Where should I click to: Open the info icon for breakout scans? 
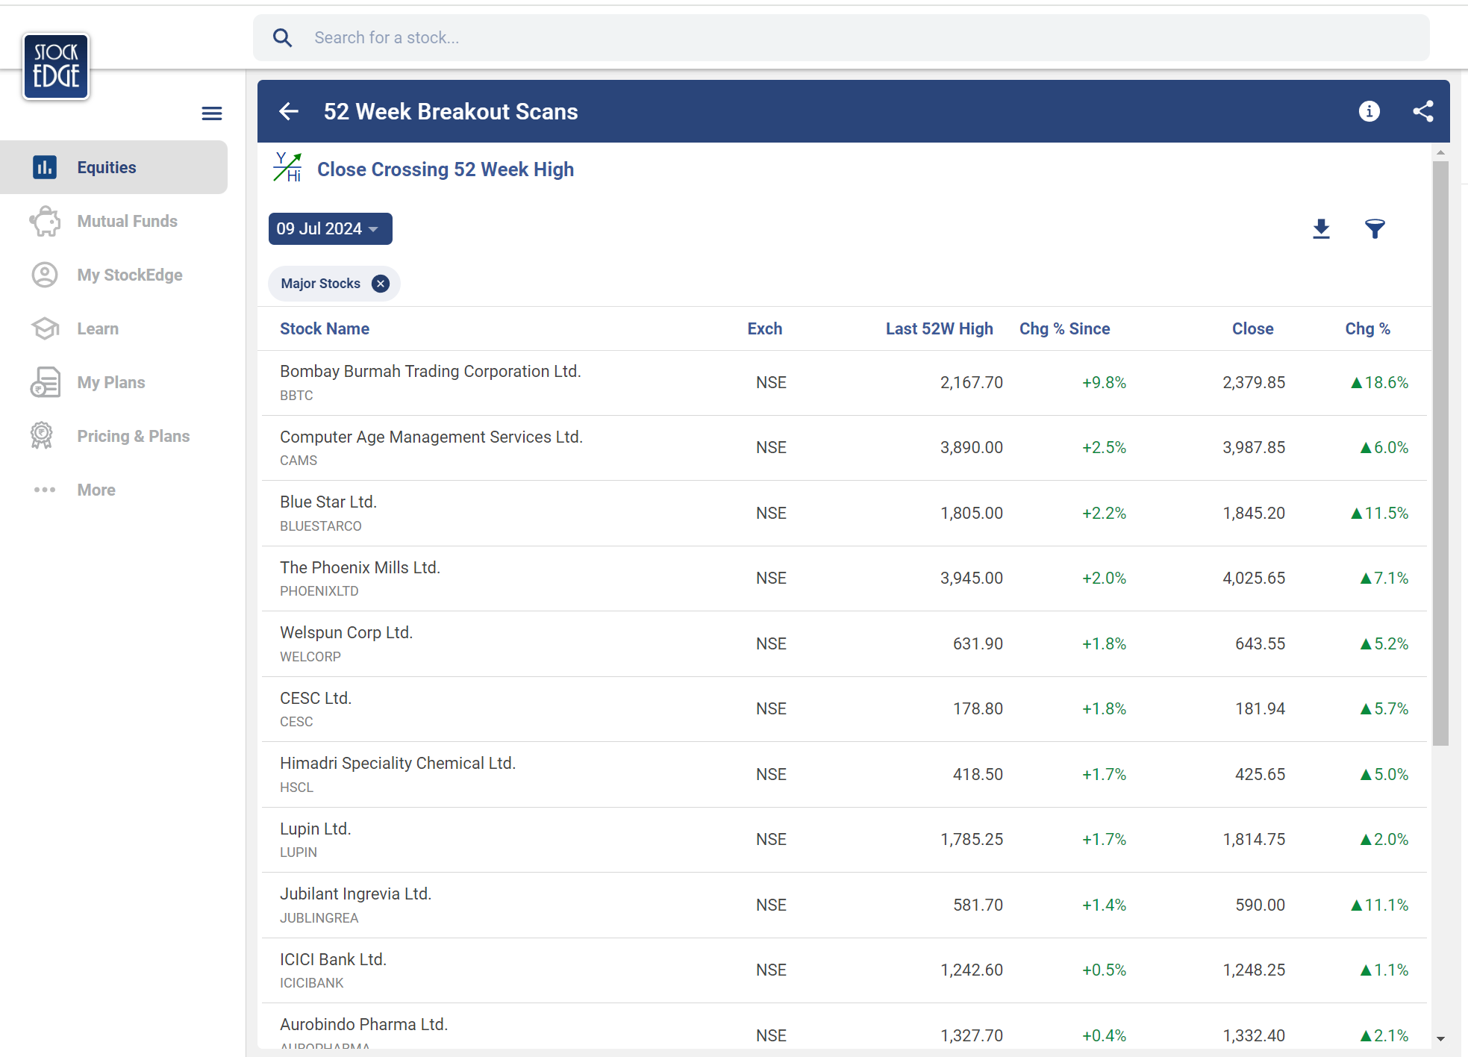tap(1369, 112)
